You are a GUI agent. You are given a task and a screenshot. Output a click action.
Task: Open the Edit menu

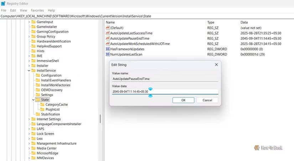point(13,10)
